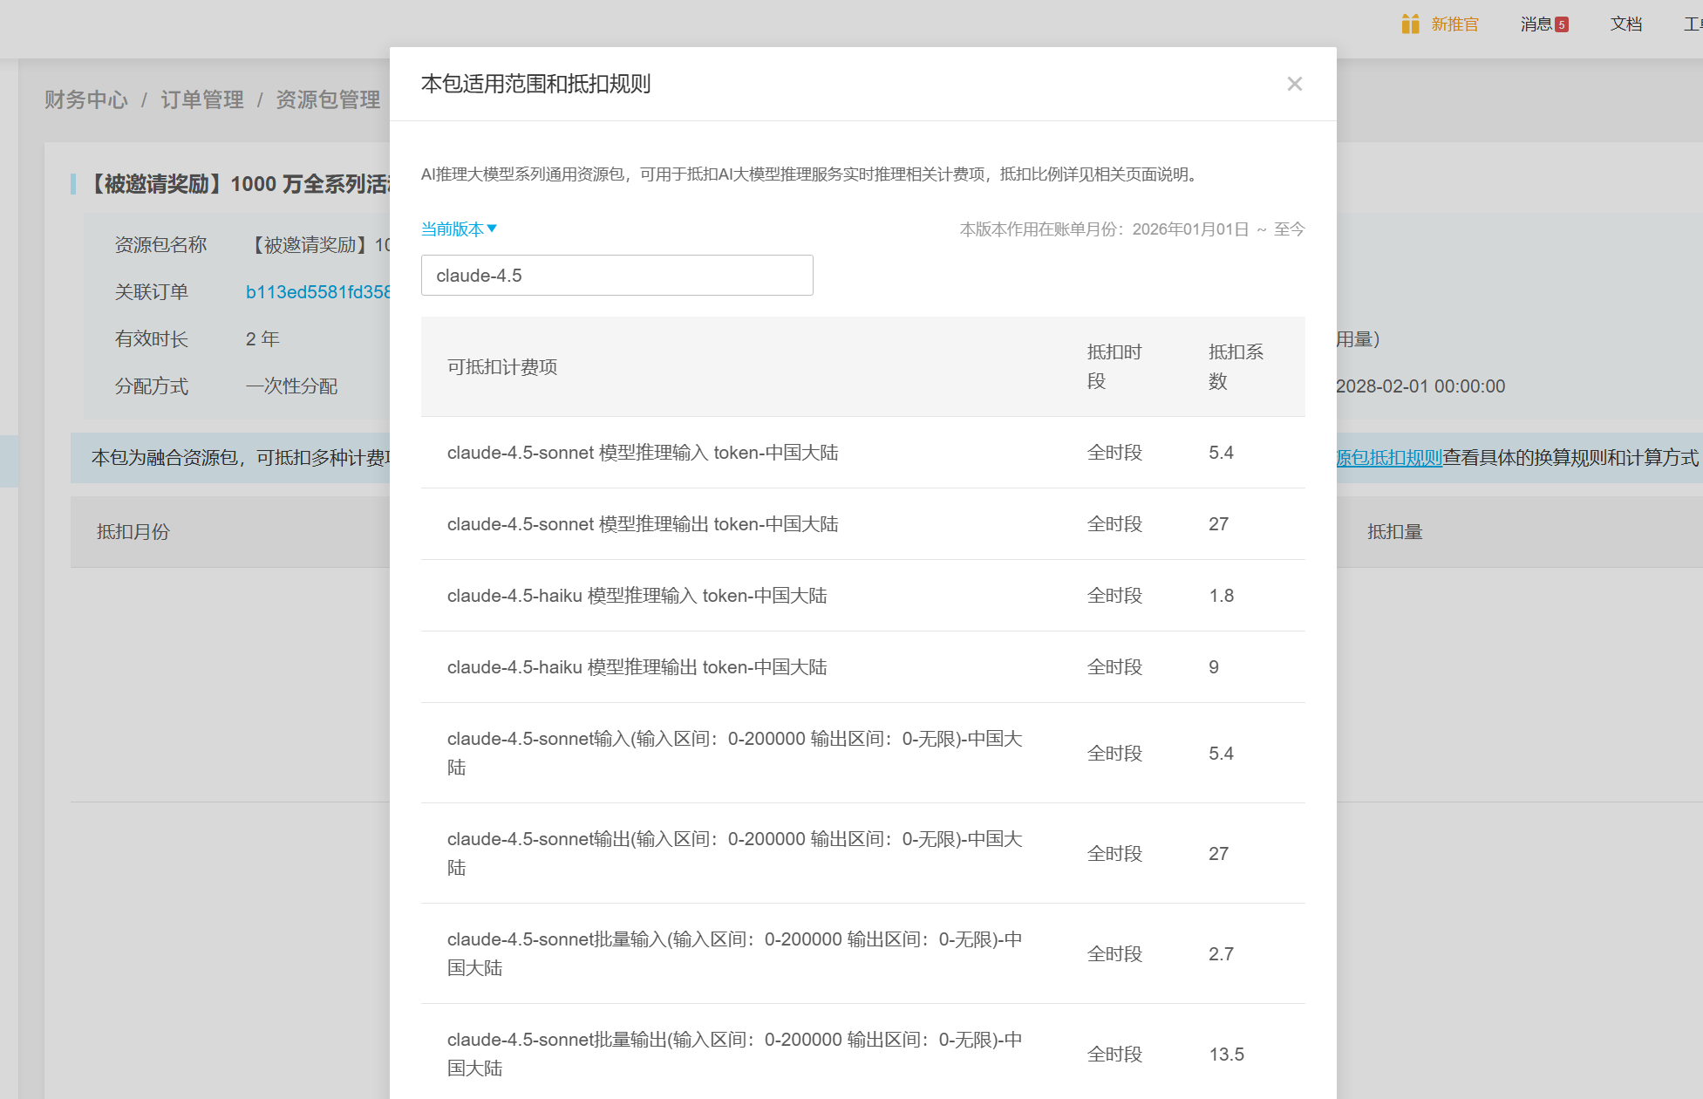Open 文档 in the top navigation
Image resolution: width=1703 pixels, height=1099 pixels.
pyautogui.click(x=1626, y=24)
